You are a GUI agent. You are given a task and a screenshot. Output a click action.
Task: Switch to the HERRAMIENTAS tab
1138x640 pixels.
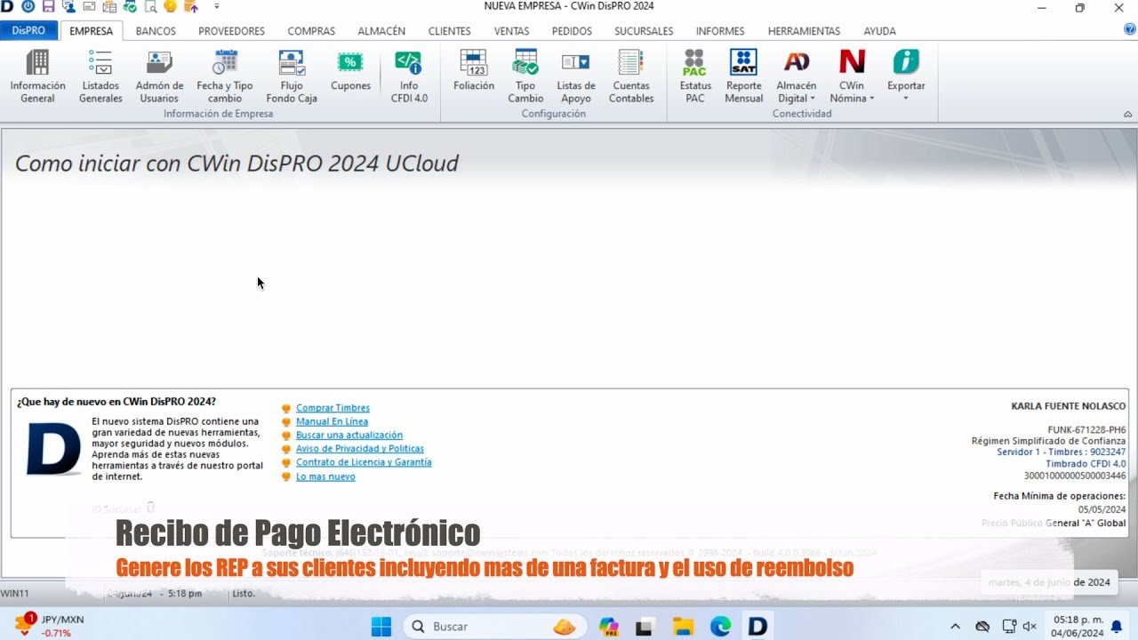[804, 31]
